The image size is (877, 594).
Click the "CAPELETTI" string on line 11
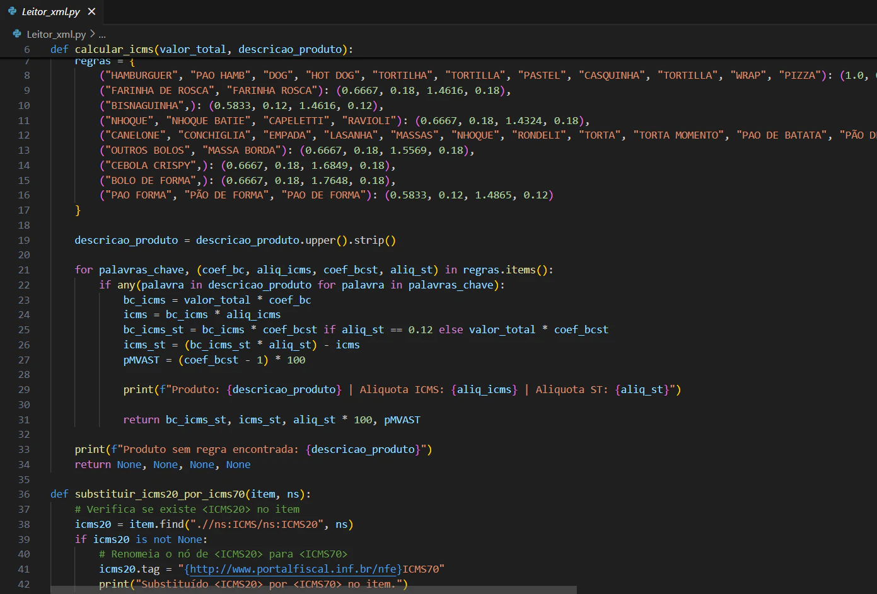click(296, 120)
